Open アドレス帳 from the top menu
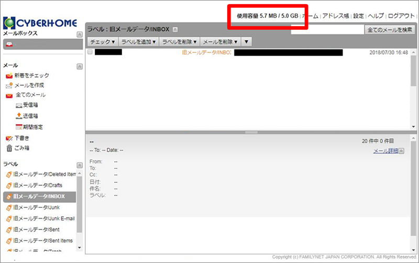419x263 pixels. tap(336, 16)
